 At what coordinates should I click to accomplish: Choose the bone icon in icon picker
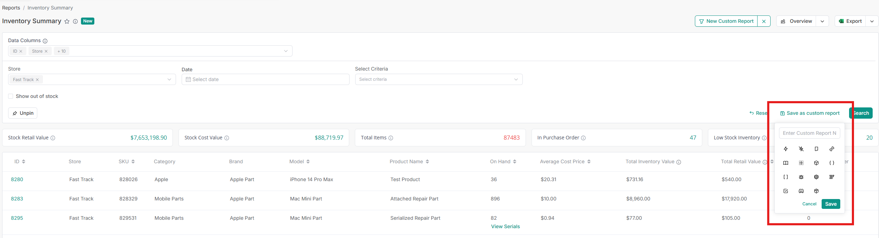coord(832,149)
